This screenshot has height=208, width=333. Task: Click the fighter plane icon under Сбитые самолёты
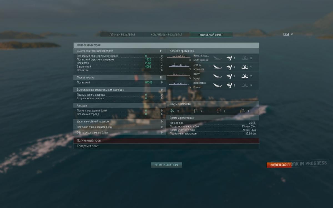point(172,111)
